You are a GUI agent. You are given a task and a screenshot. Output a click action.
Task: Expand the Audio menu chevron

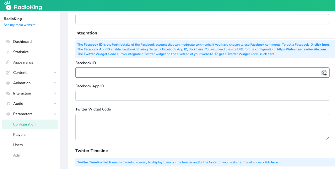55,104
